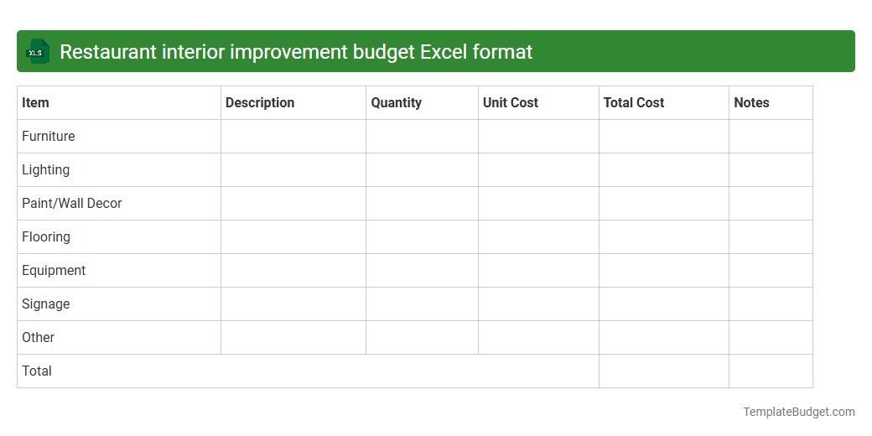
Task: Click the Description cell for Furniture
Action: [293, 136]
